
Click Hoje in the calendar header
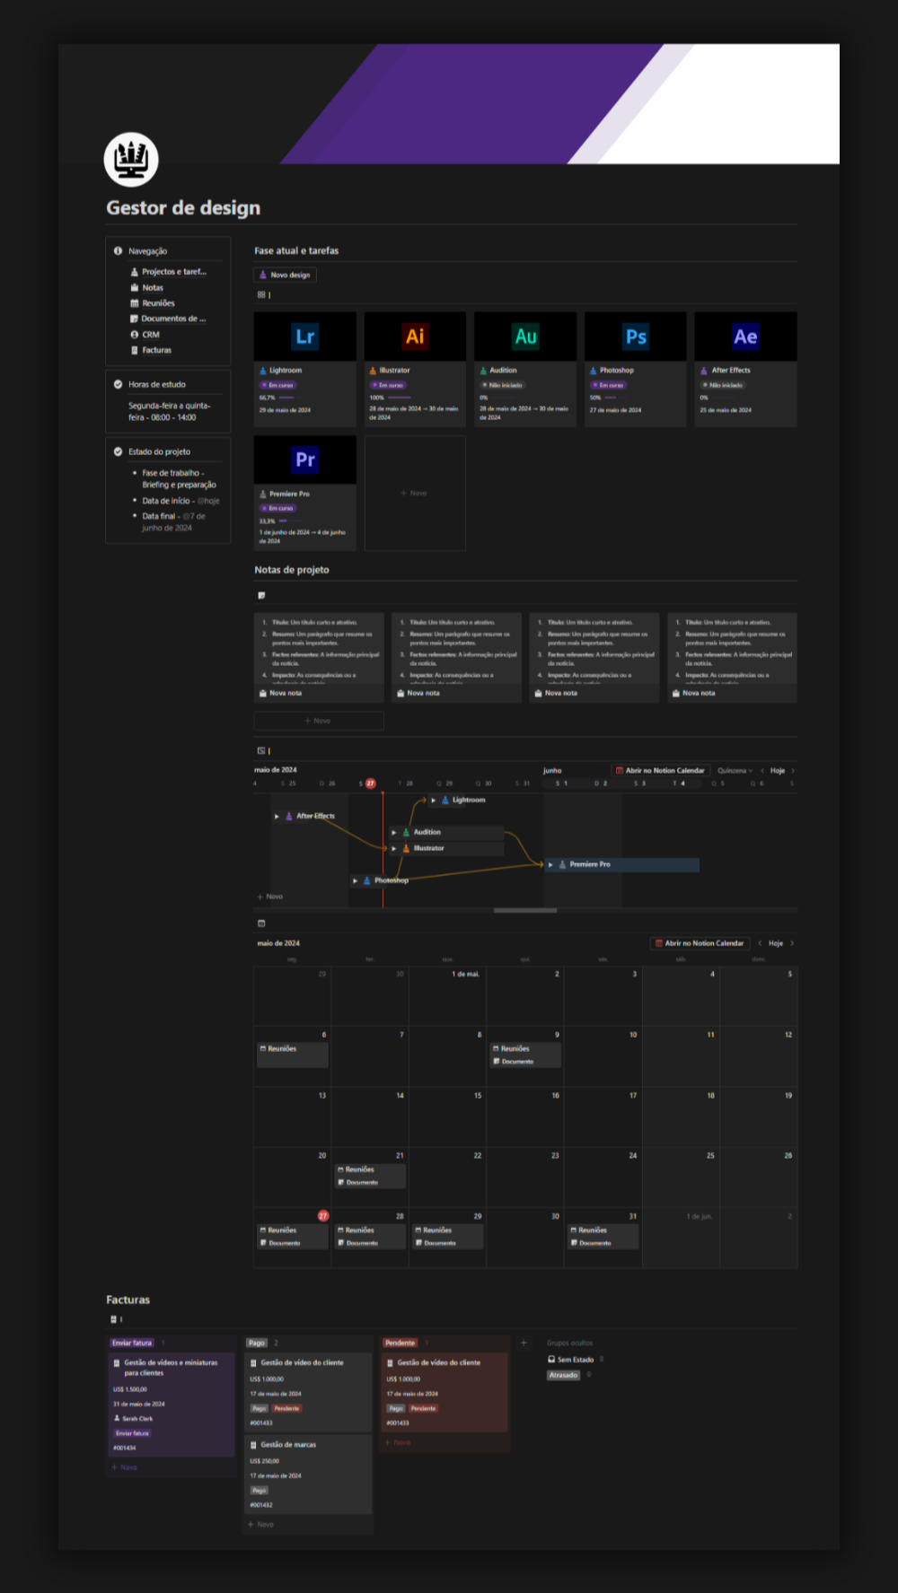[776, 943]
